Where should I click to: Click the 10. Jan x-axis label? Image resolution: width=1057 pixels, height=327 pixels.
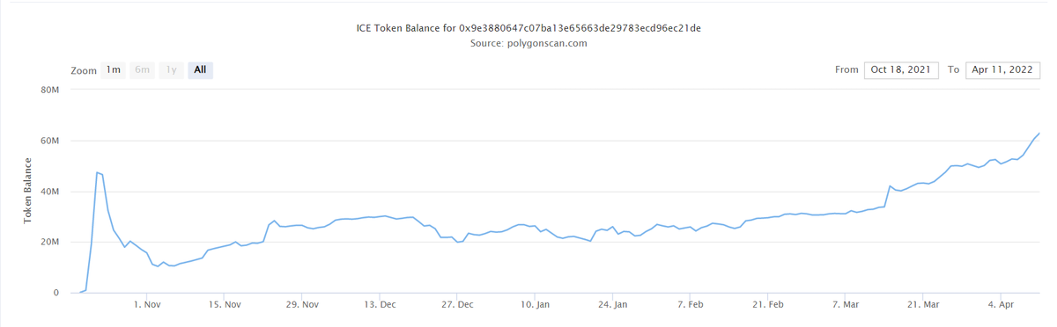coord(535,304)
